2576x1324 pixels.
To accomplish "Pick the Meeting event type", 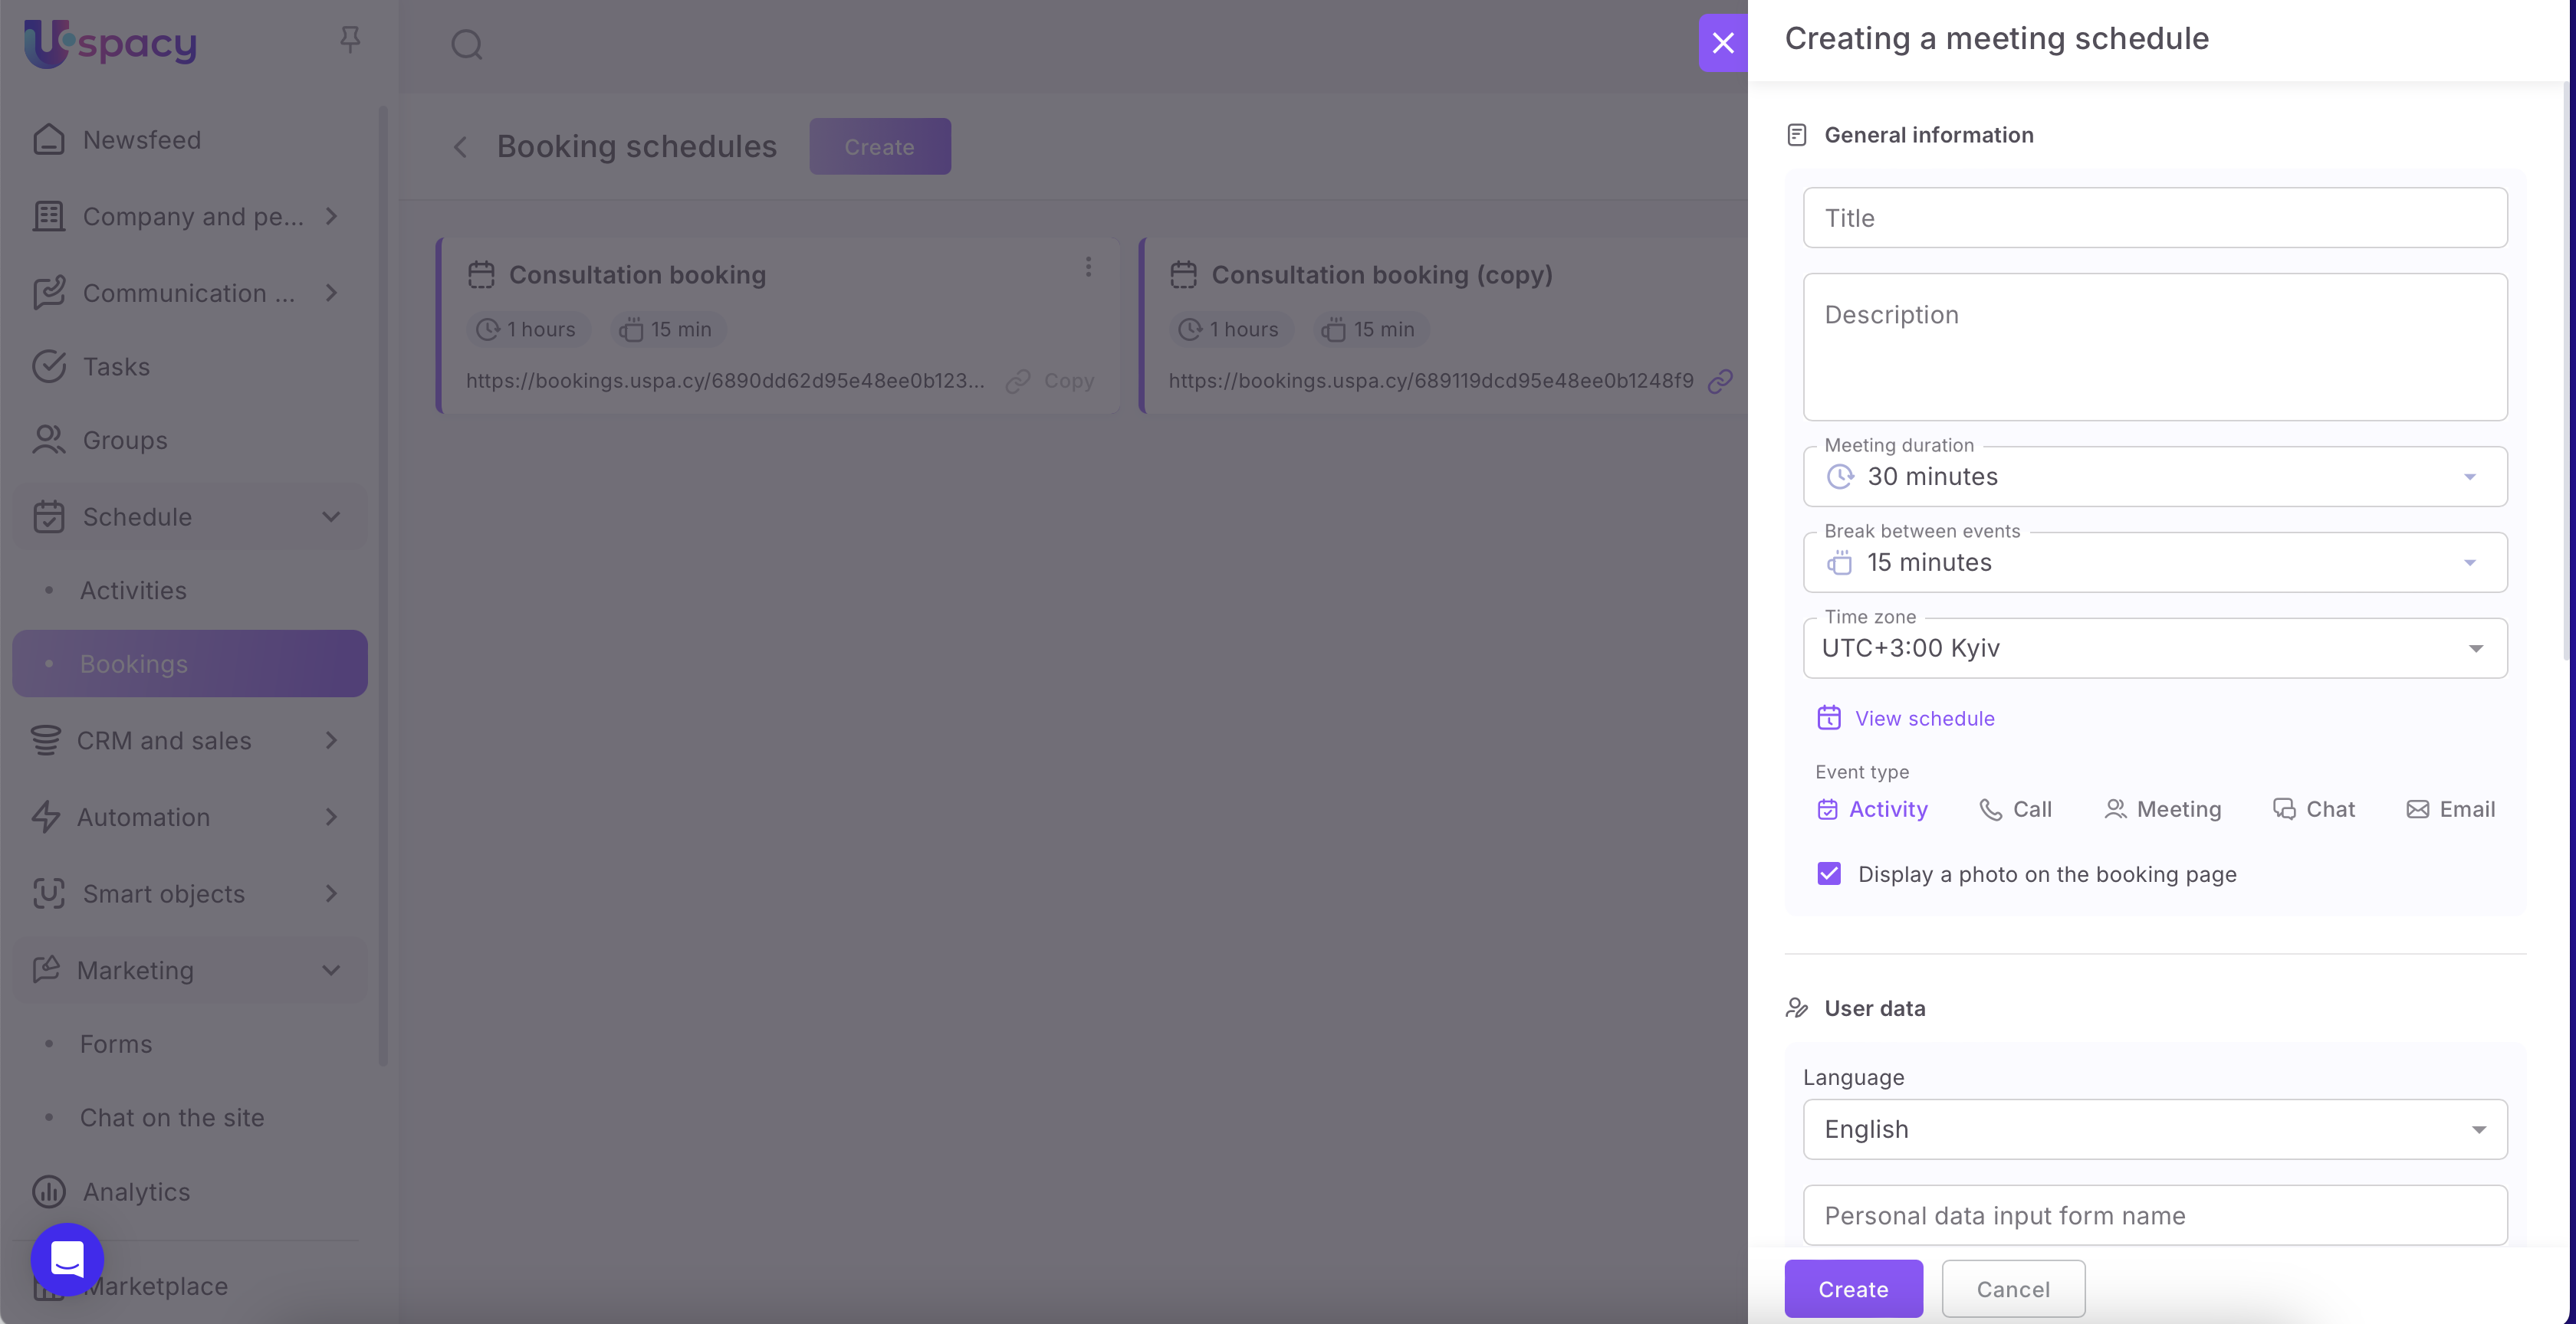I will click(x=2162, y=809).
